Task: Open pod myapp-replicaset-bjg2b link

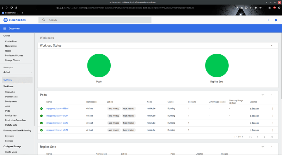Action: click(x=57, y=123)
